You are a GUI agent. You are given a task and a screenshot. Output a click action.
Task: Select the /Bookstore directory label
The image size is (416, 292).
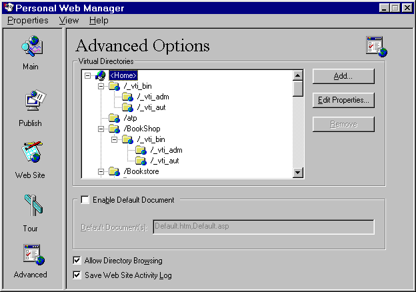pyautogui.click(x=141, y=171)
